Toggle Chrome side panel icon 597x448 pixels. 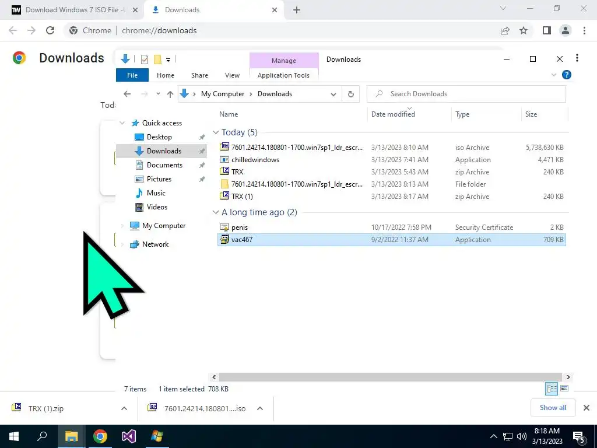coord(546,30)
